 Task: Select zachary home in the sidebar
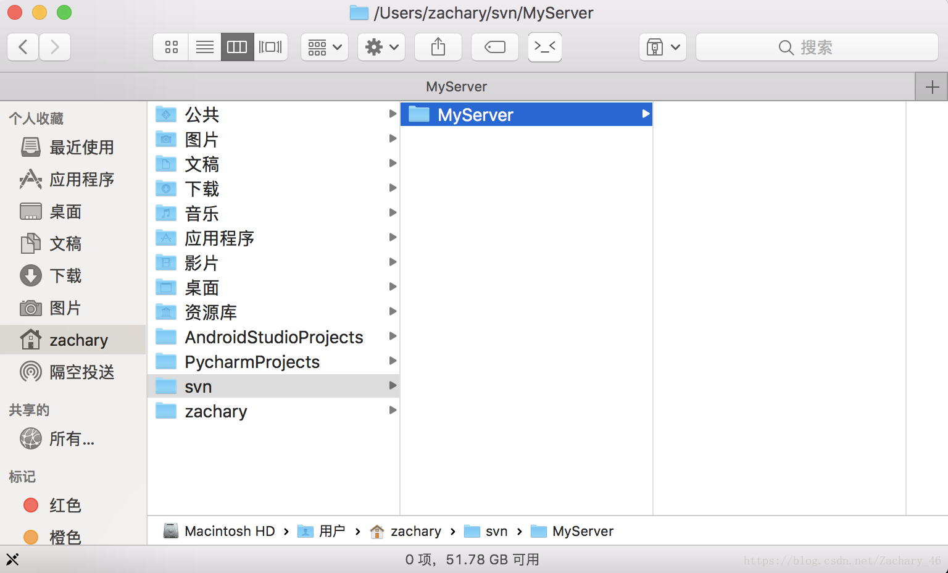click(x=73, y=340)
